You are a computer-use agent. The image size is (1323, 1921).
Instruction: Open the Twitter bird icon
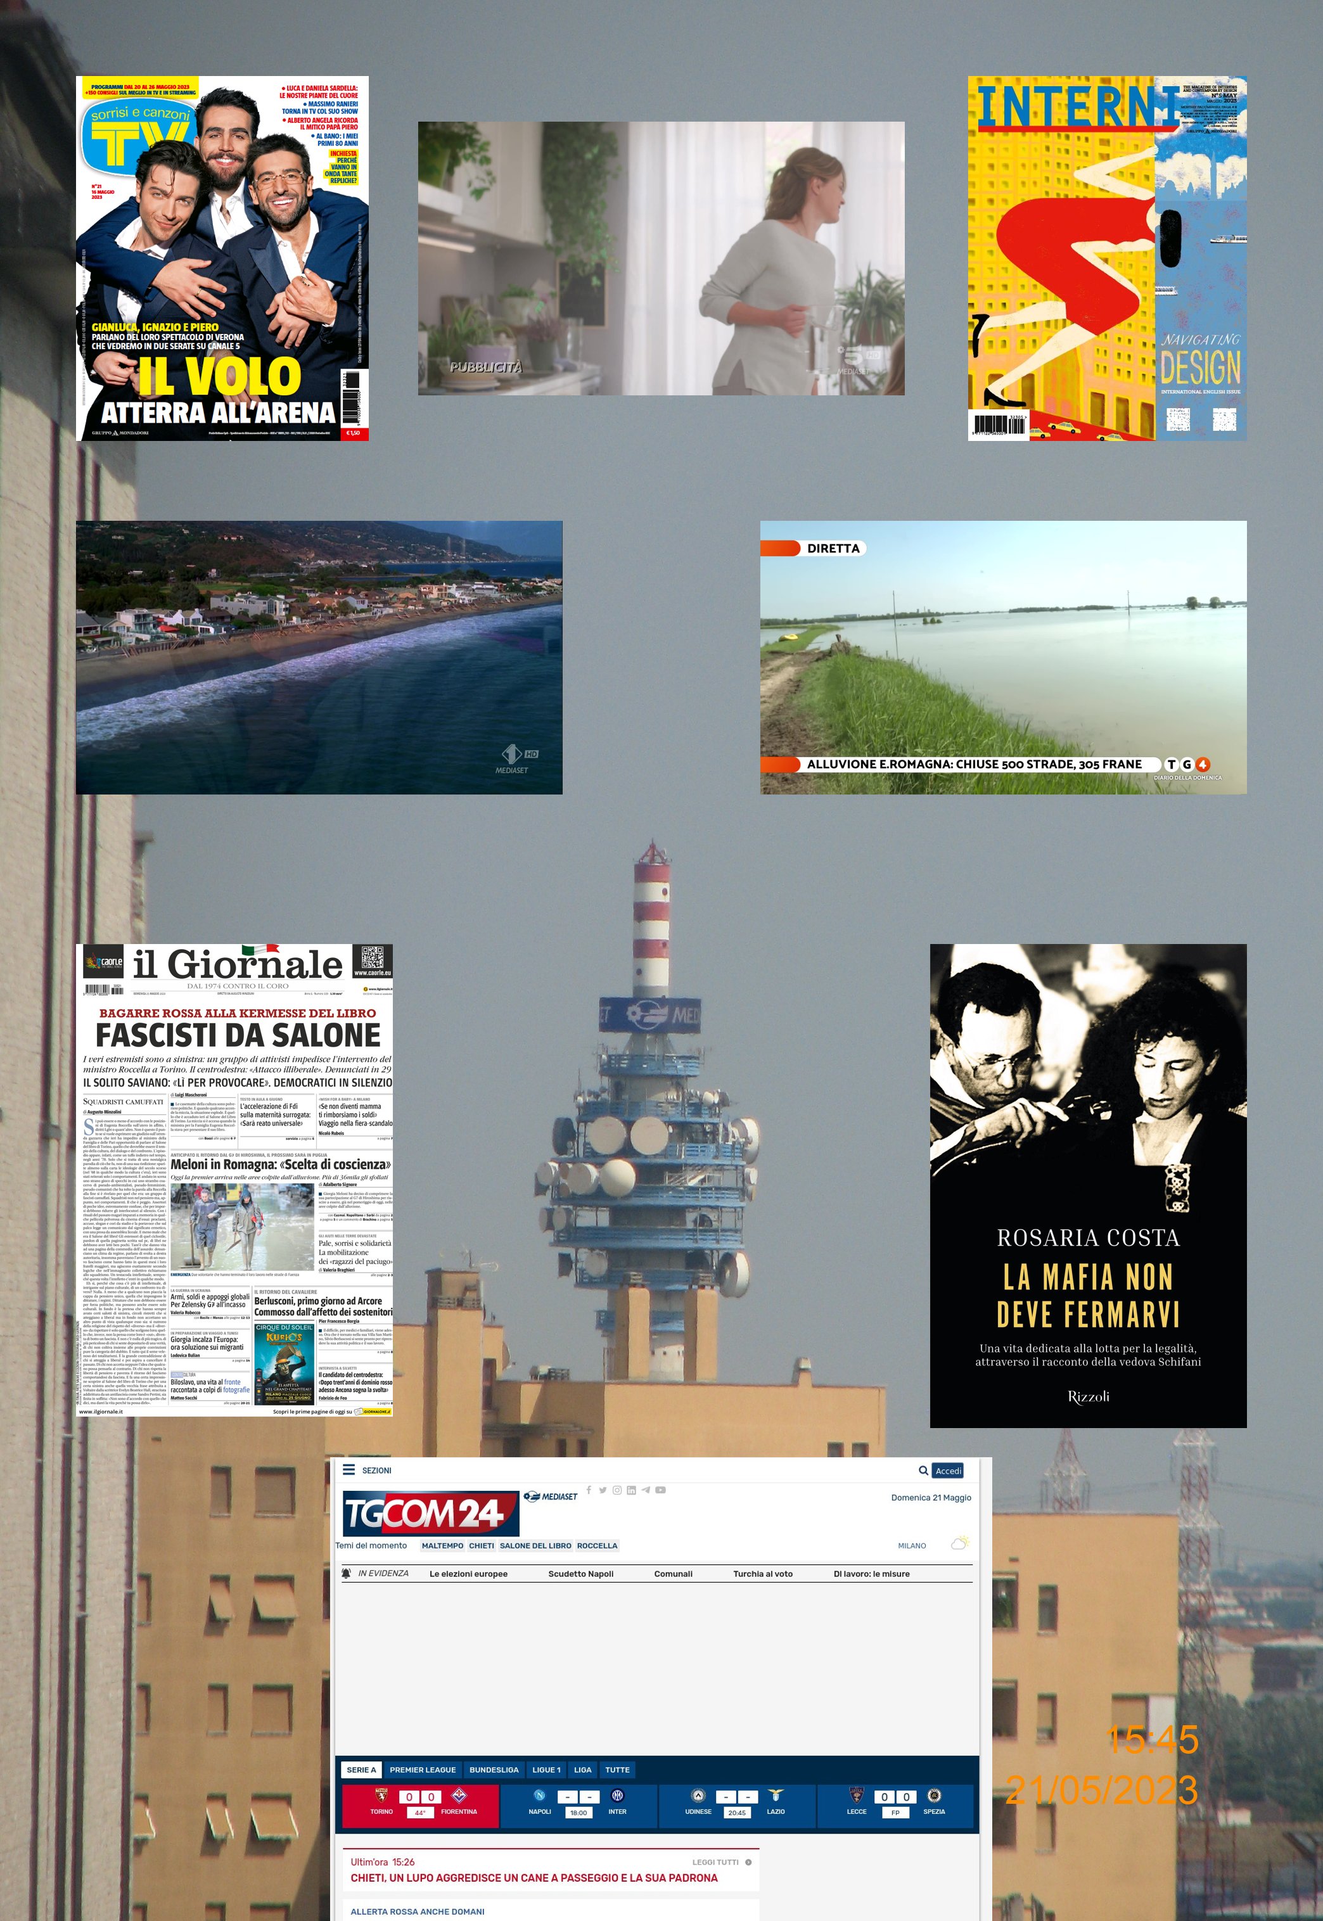[x=603, y=1490]
